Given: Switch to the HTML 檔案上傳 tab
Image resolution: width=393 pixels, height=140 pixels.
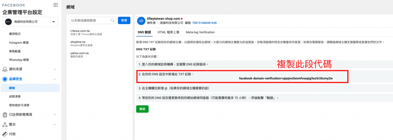Looking at the screenshot, I should pos(168,32).
